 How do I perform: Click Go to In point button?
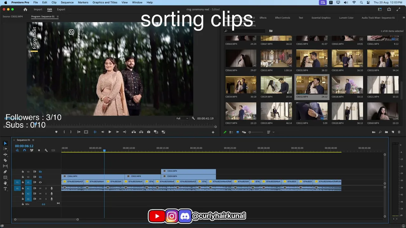pos(79,132)
